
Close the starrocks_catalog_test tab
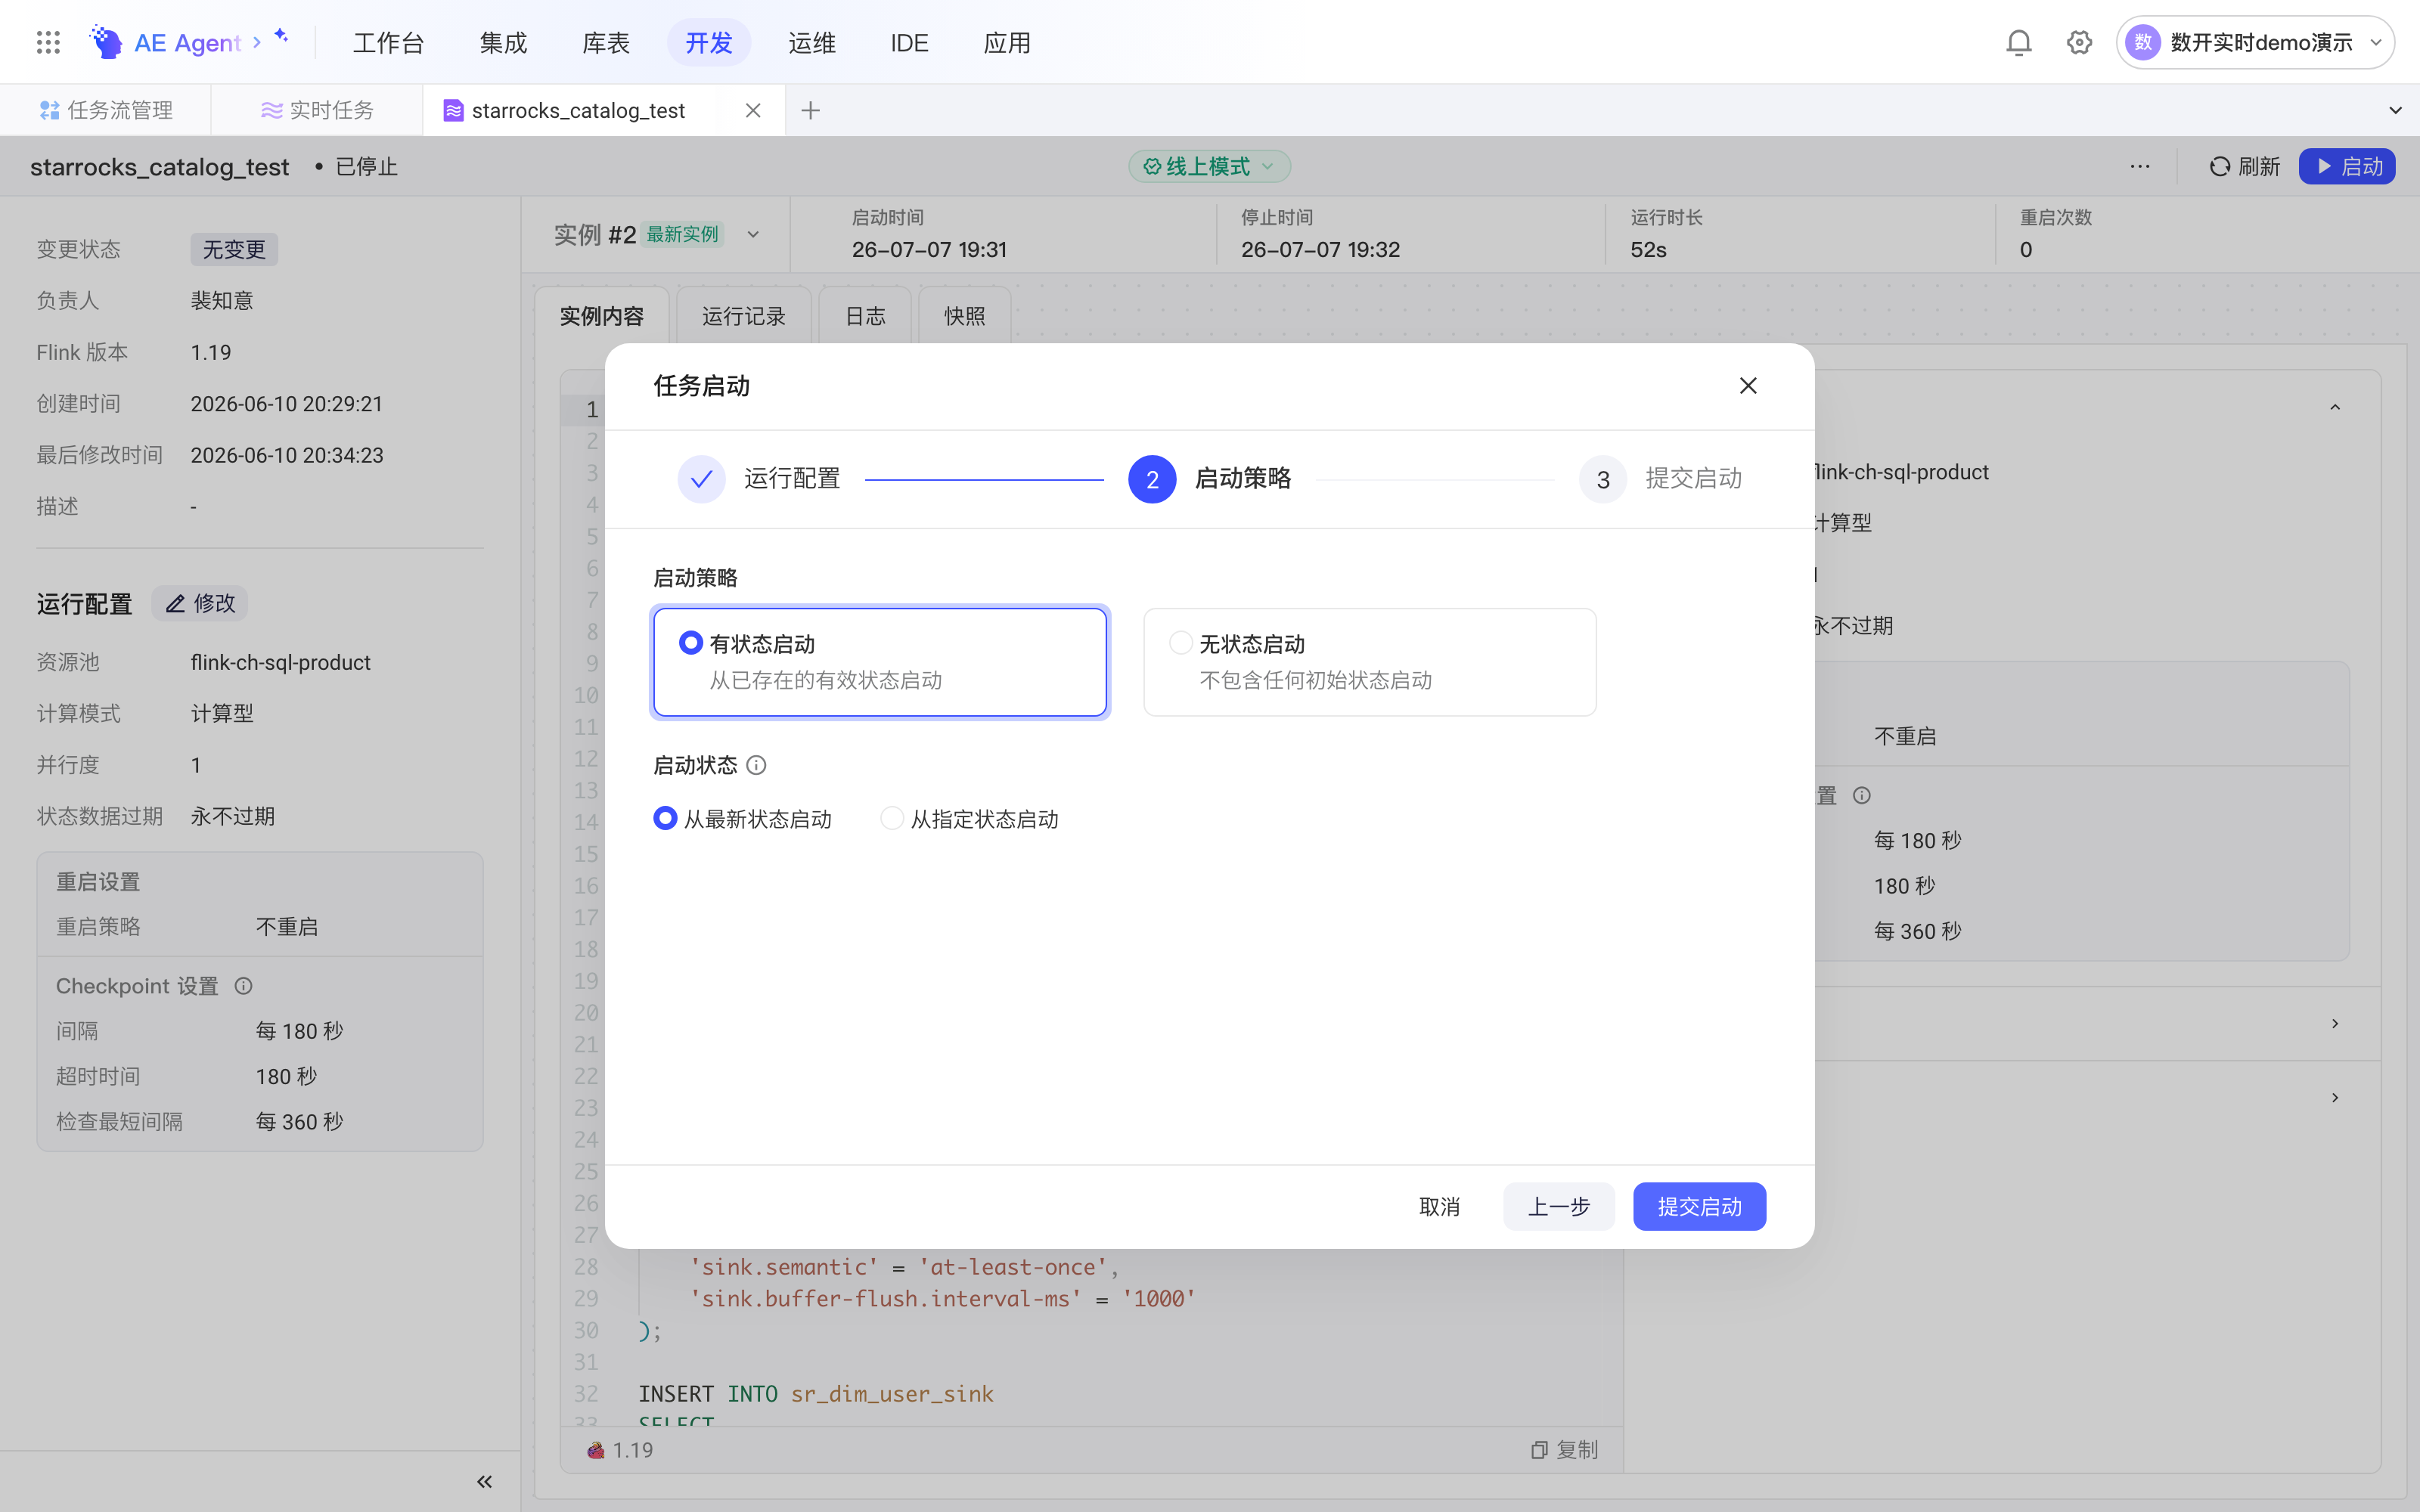coord(753,110)
